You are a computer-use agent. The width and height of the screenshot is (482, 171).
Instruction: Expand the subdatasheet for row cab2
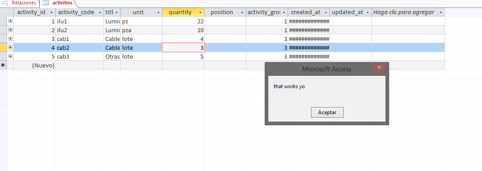(10, 47)
